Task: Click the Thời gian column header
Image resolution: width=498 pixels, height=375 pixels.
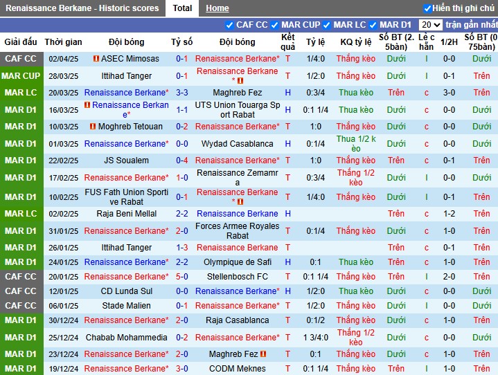Action: pos(63,42)
